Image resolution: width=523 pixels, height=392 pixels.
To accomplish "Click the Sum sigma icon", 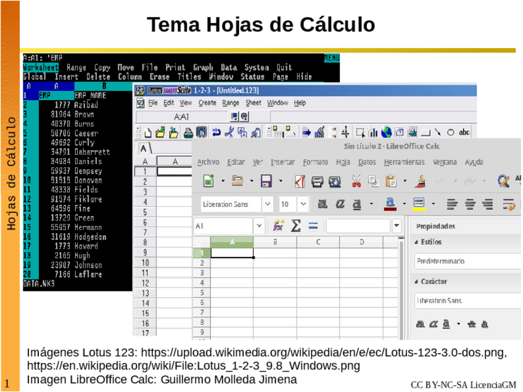I will 295,226.
